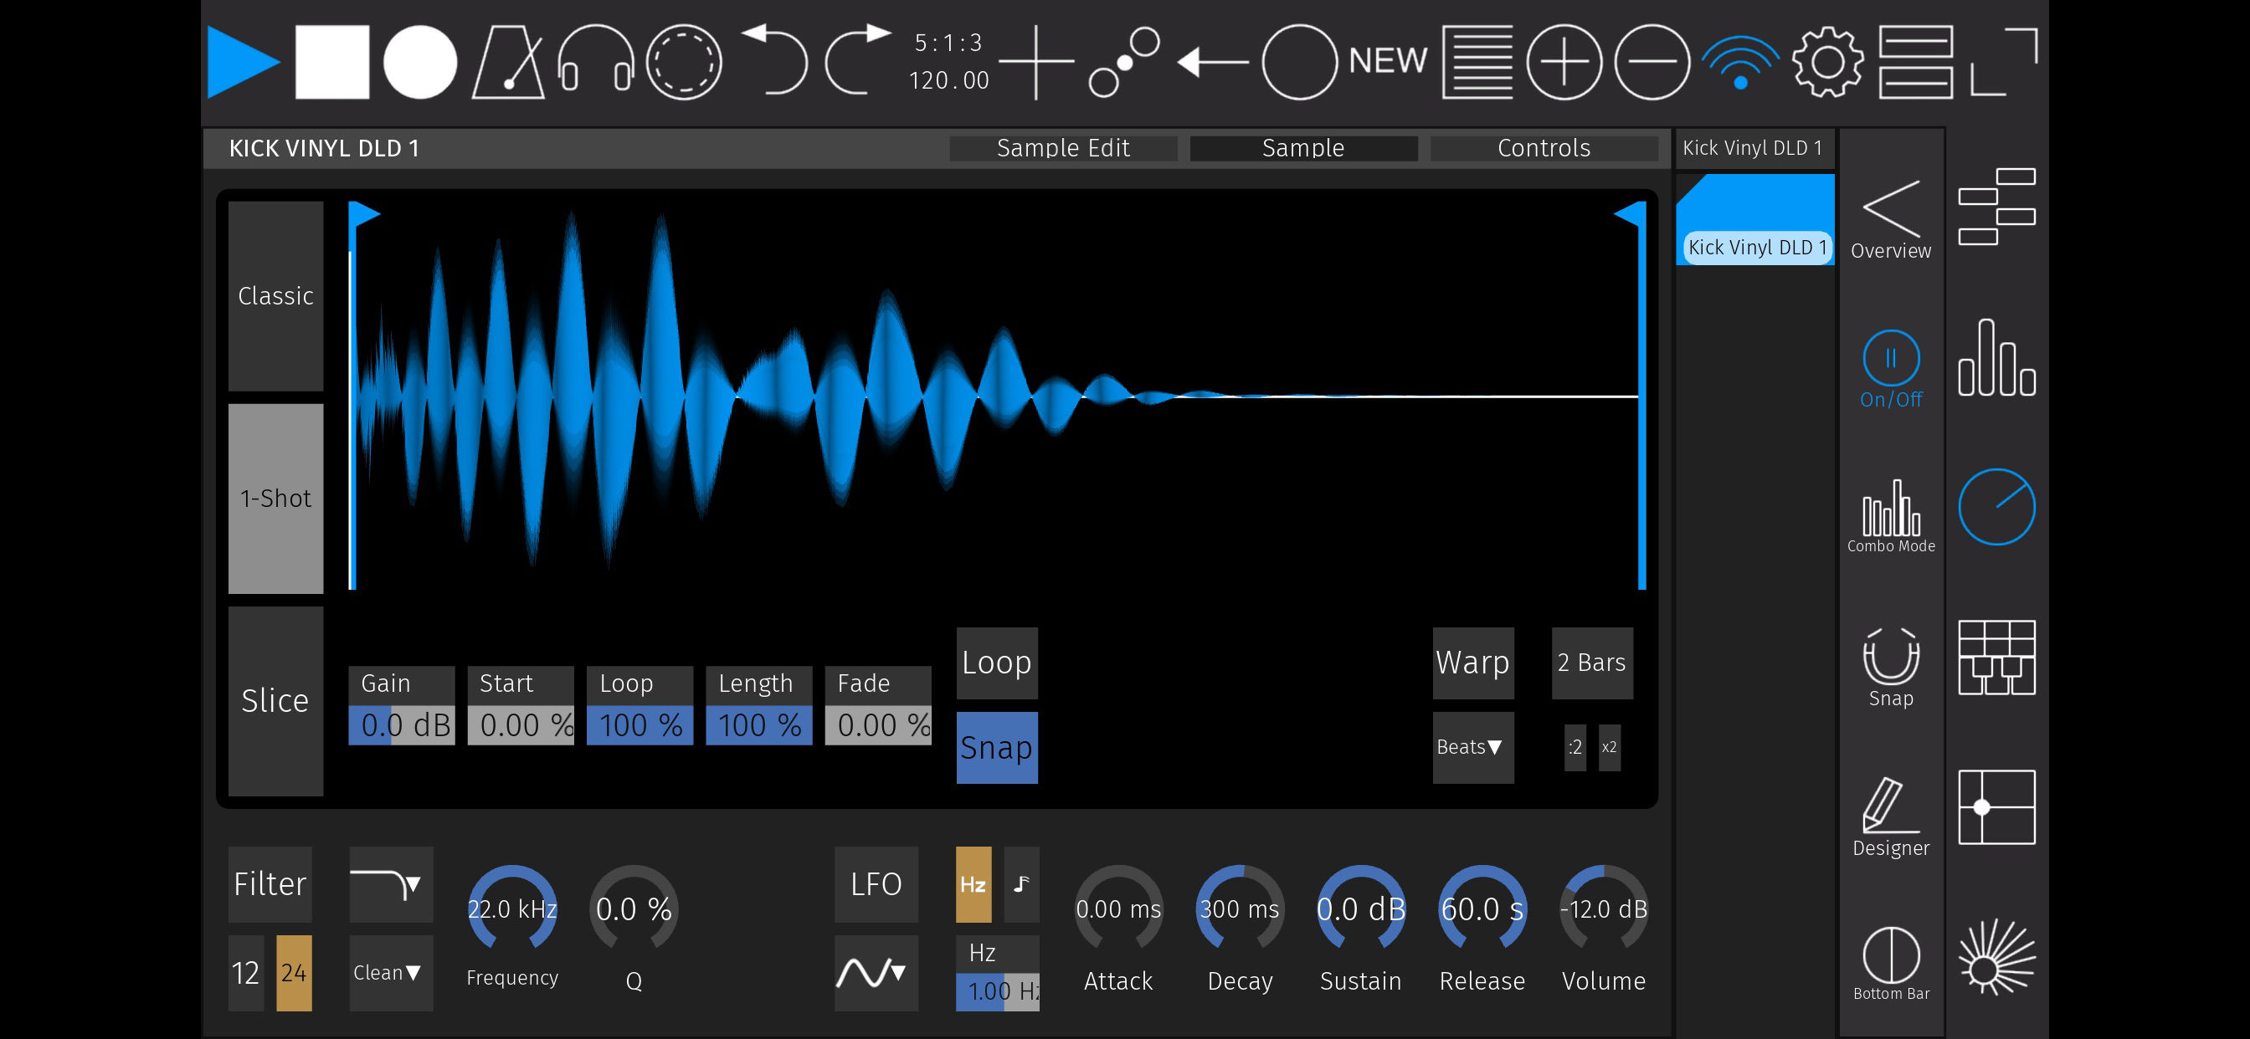Switch to the Sample Edit tab
2250x1039 pixels.
pyautogui.click(x=1063, y=148)
